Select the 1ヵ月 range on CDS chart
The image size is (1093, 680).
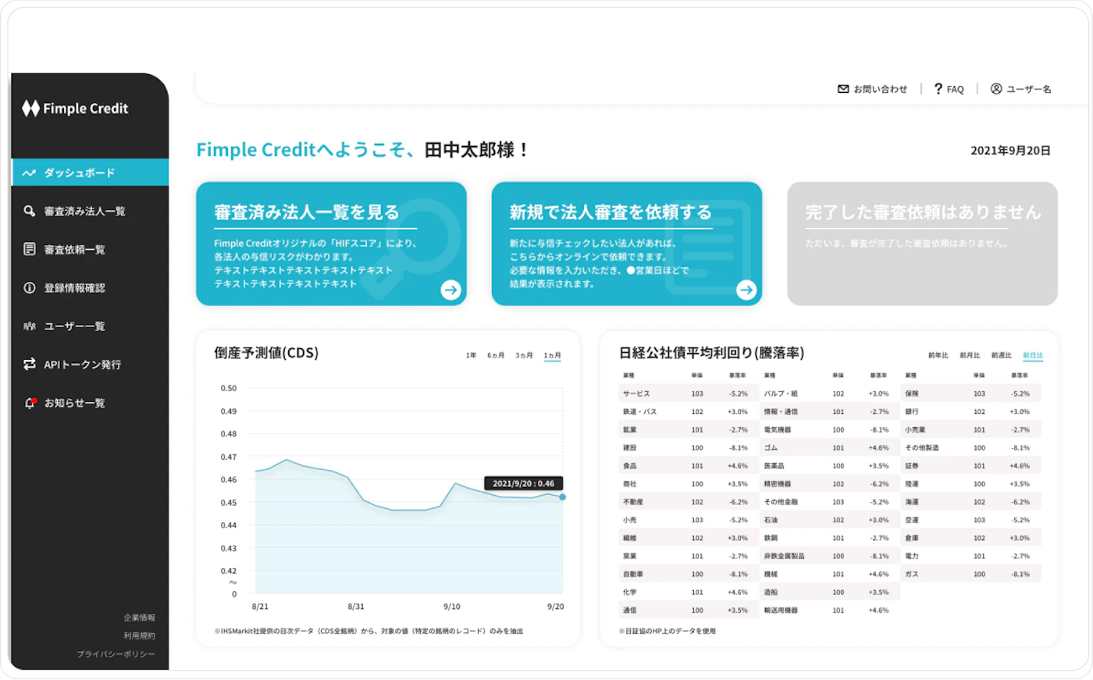click(552, 356)
